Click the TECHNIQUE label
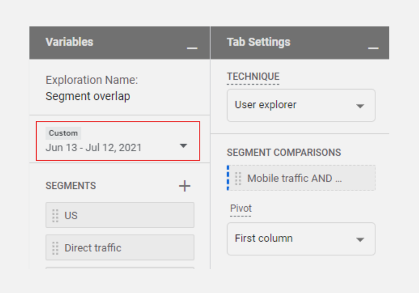 pyautogui.click(x=253, y=77)
